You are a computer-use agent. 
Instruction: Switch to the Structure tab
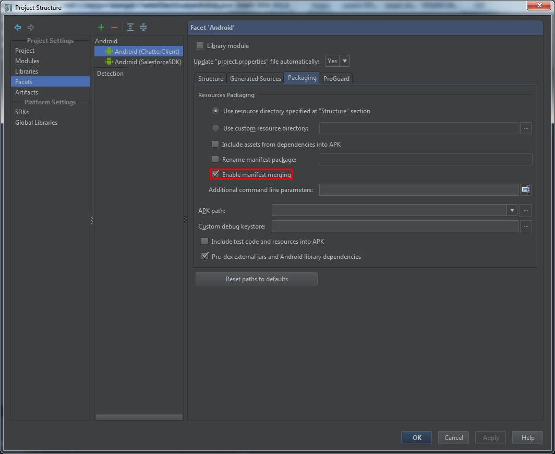211,79
